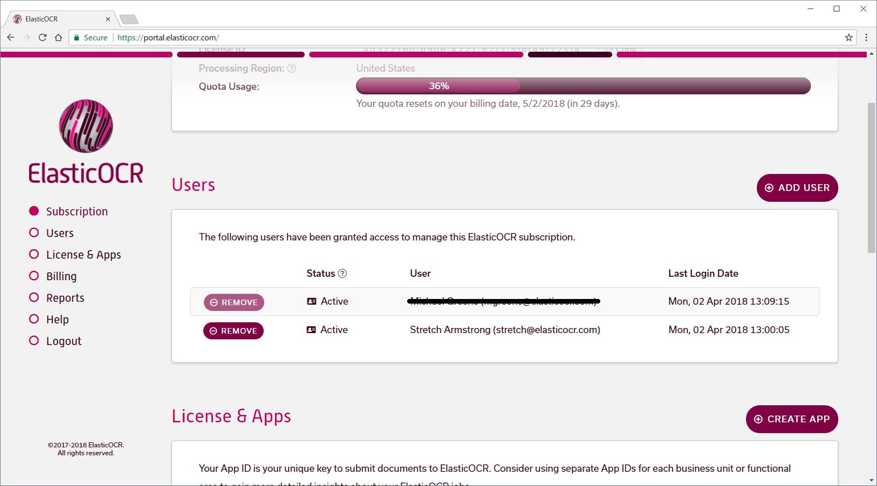Click the ElasticOCR globe logo
This screenshot has width=877, height=486.
[86, 126]
